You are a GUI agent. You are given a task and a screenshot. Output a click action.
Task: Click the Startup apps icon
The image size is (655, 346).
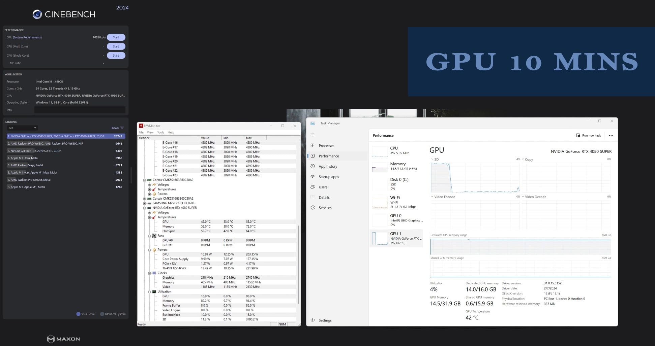312,177
